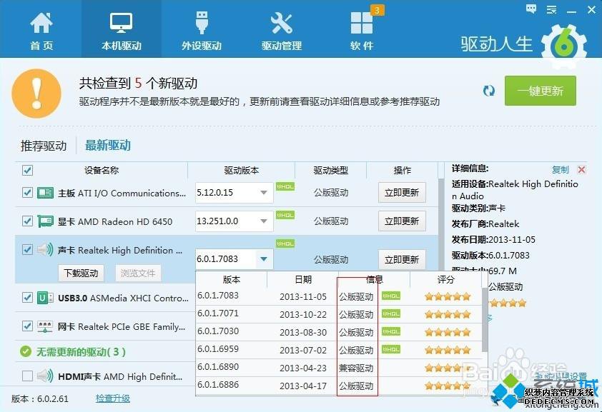602x412 pixels.
Task: Toggle the select-all checkbox in header
Action: [27, 170]
